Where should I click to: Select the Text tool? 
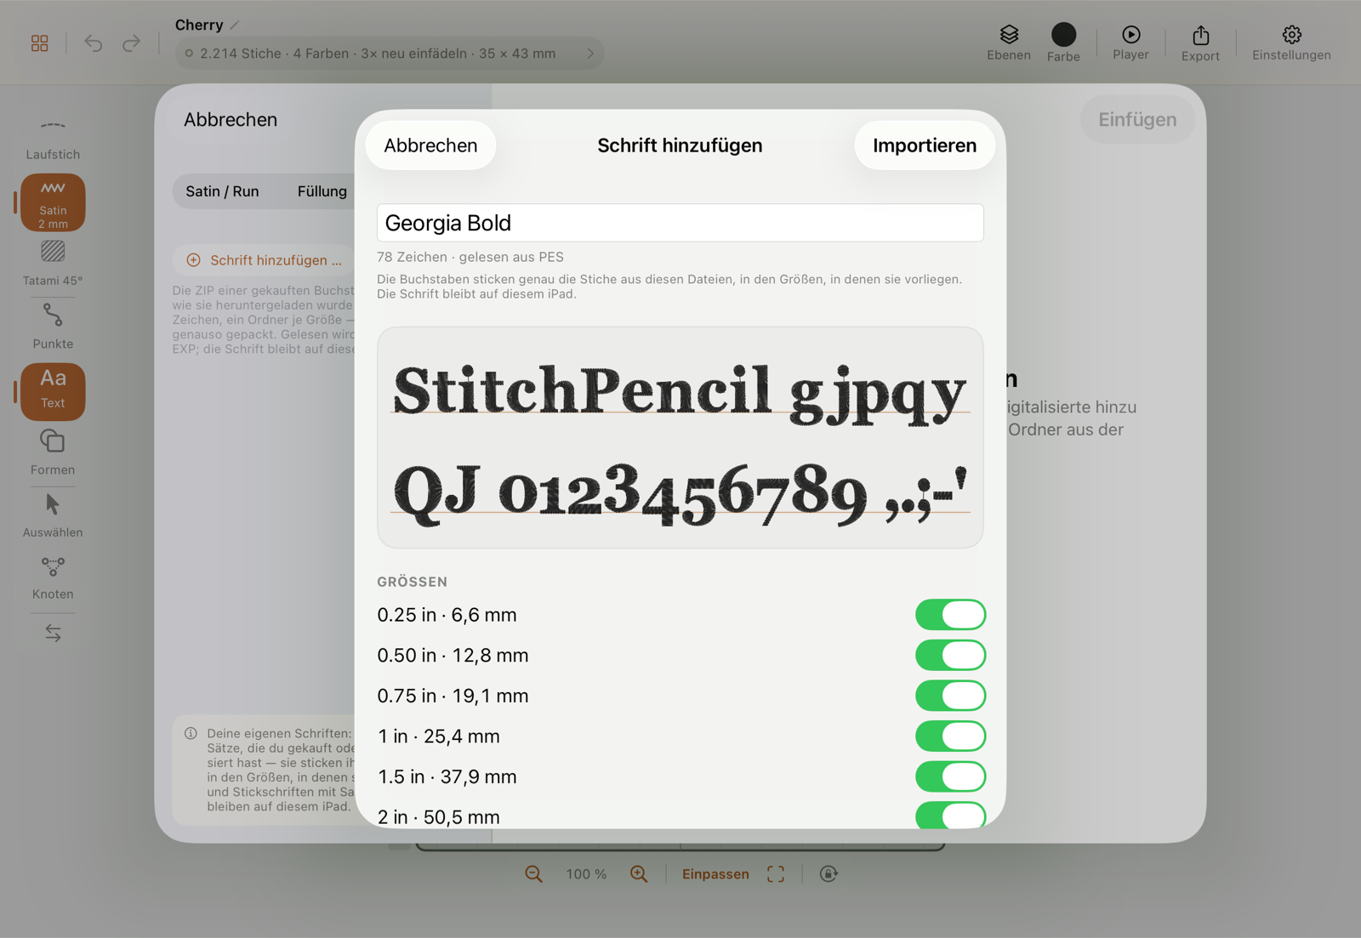click(x=53, y=391)
